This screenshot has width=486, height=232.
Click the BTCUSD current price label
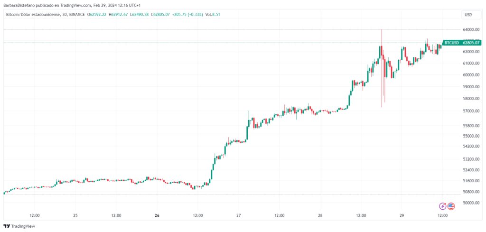tap(458, 43)
